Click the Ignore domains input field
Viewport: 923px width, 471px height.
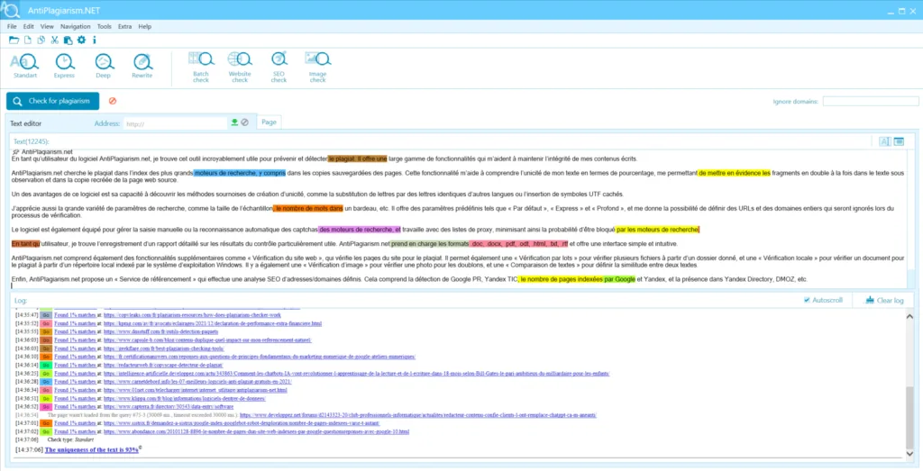click(871, 101)
